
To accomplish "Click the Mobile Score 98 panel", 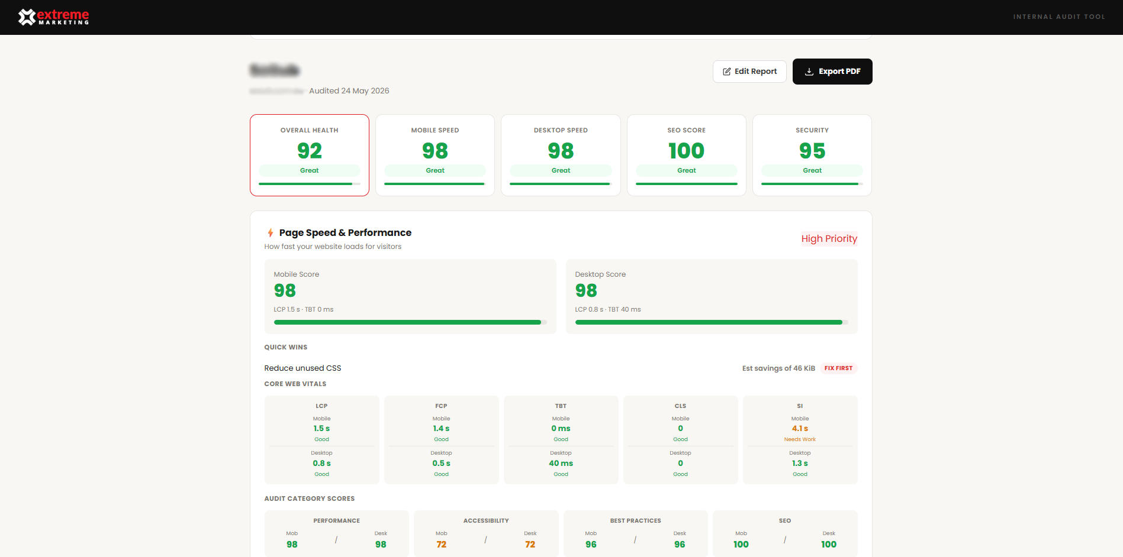I will point(410,296).
